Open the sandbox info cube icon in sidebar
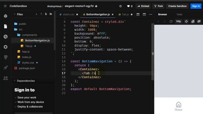Viewport: 203px width, 114px height. 5,16
